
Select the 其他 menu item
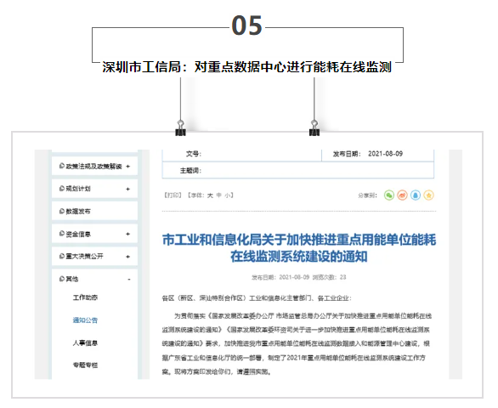click(x=69, y=279)
